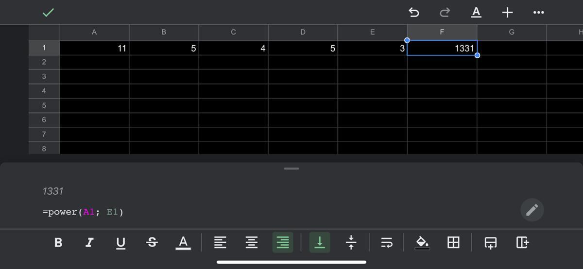This screenshot has height=269, width=583.
Task: Tap the pencil edit formula button
Action: (x=532, y=210)
